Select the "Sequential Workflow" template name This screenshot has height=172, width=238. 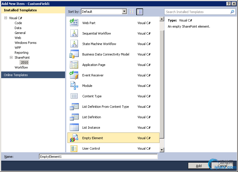96,33
